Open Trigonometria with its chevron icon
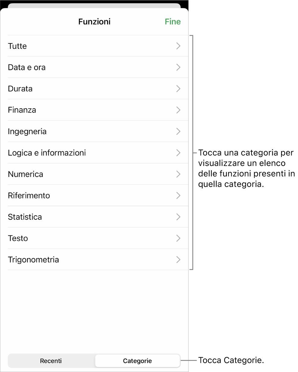 [178, 260]
